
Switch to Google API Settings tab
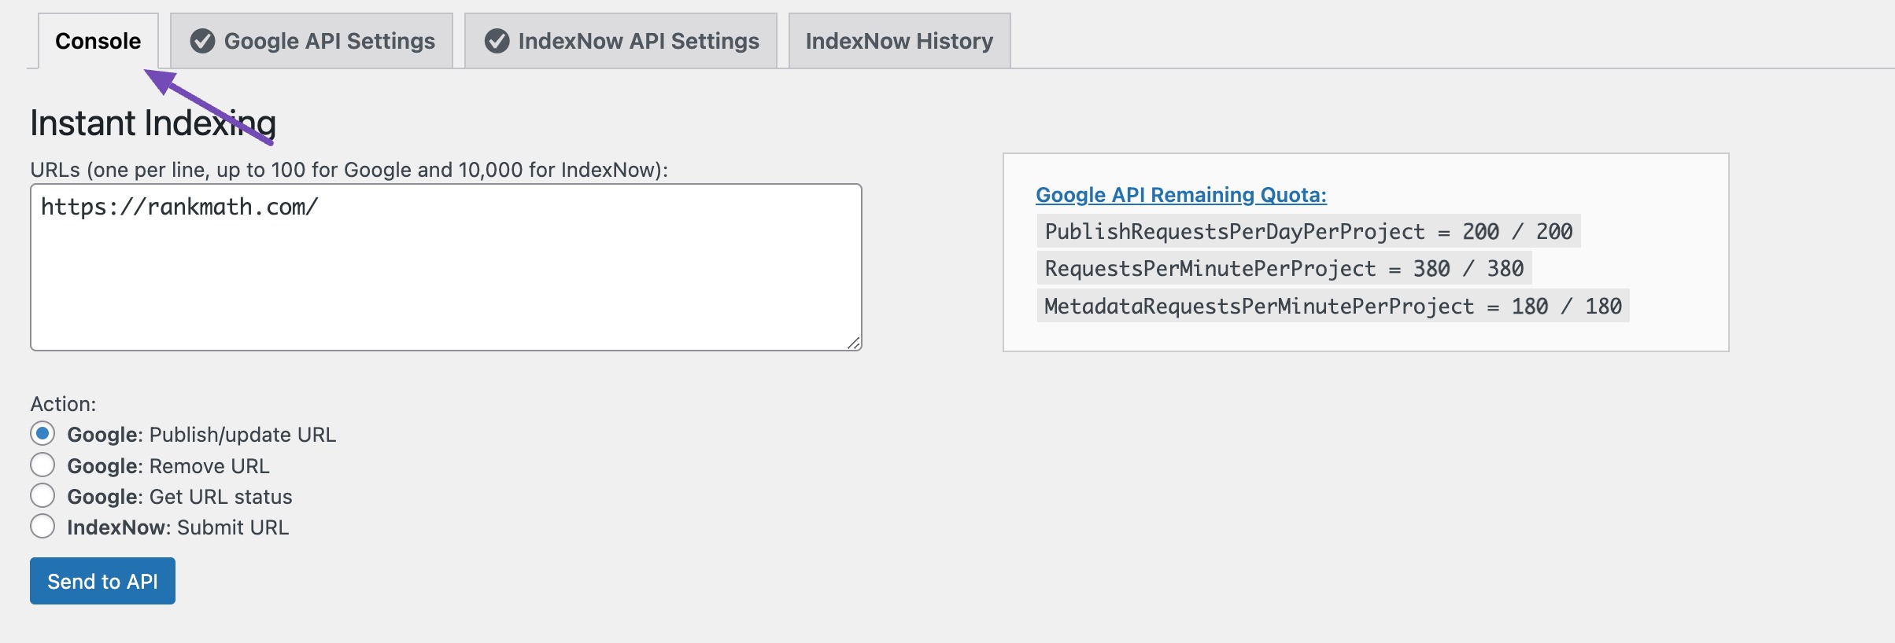pyautogui.click(x=312, y=41)
